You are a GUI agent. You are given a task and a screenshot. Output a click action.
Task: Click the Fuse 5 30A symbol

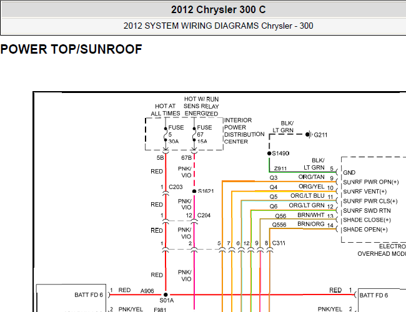pos(166,134)
